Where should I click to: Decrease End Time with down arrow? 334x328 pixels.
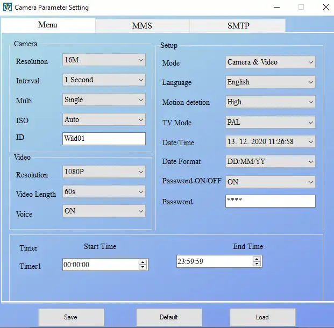pyautogui.click(x=257, y=264)
